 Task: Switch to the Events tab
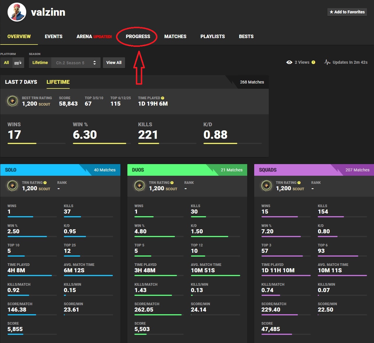click(x=54, y=36)
